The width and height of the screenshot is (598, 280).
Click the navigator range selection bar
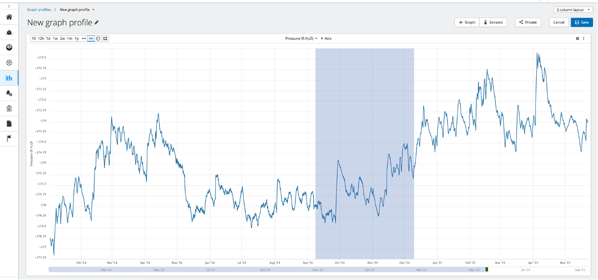pyautogui.click(x=269, y=270)
